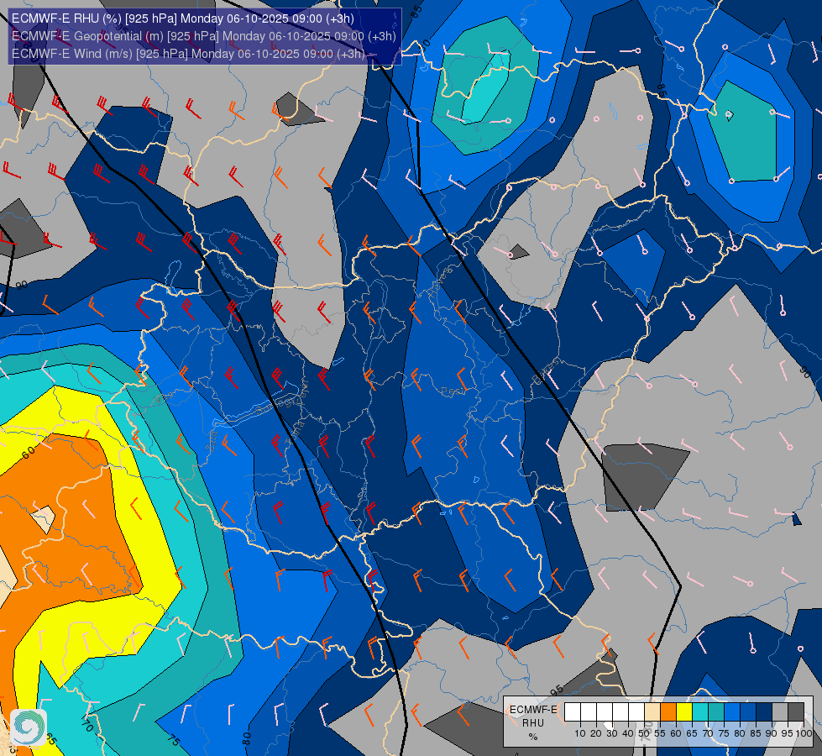
Task: Click the legend scale value 65
Action: (692, 733)
